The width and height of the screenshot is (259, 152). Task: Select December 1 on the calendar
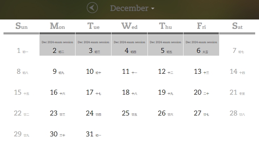(22, 51)
